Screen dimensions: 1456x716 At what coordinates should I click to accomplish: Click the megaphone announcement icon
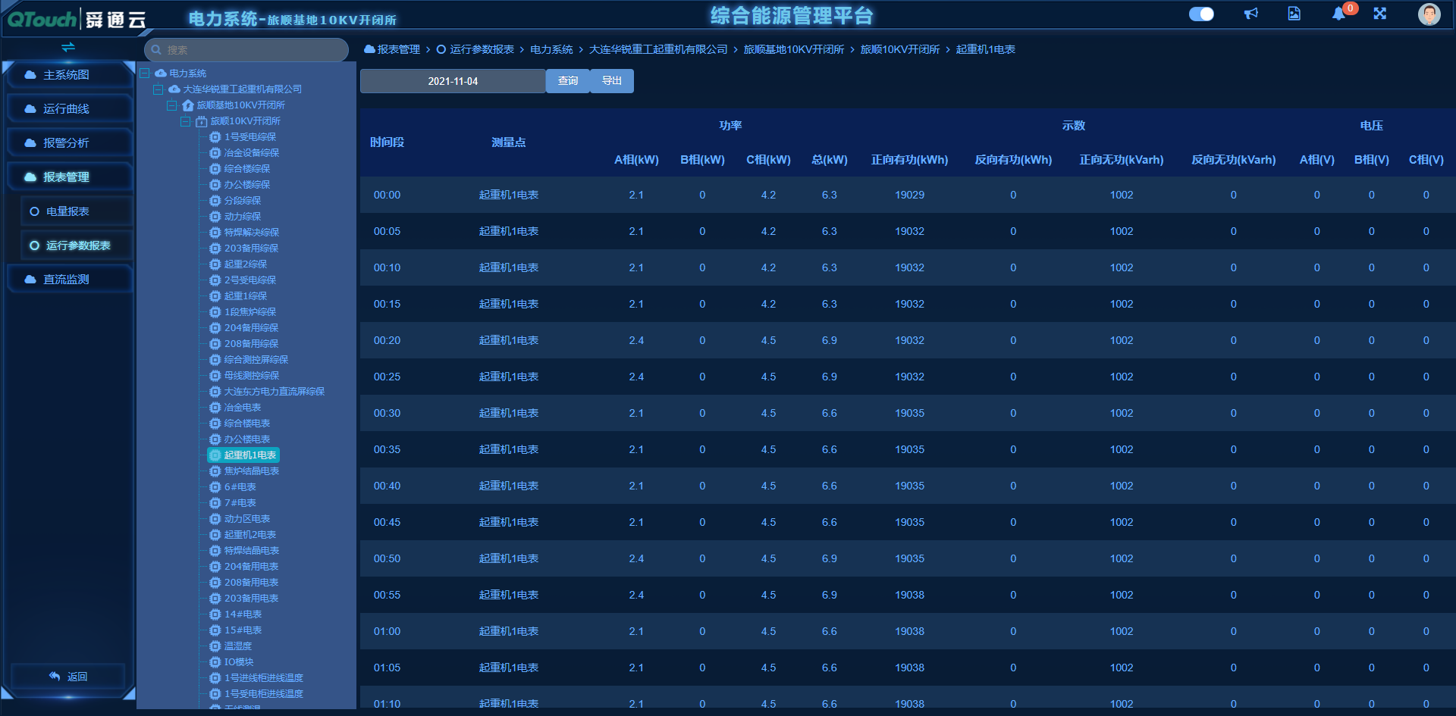tap(1251, 14)
